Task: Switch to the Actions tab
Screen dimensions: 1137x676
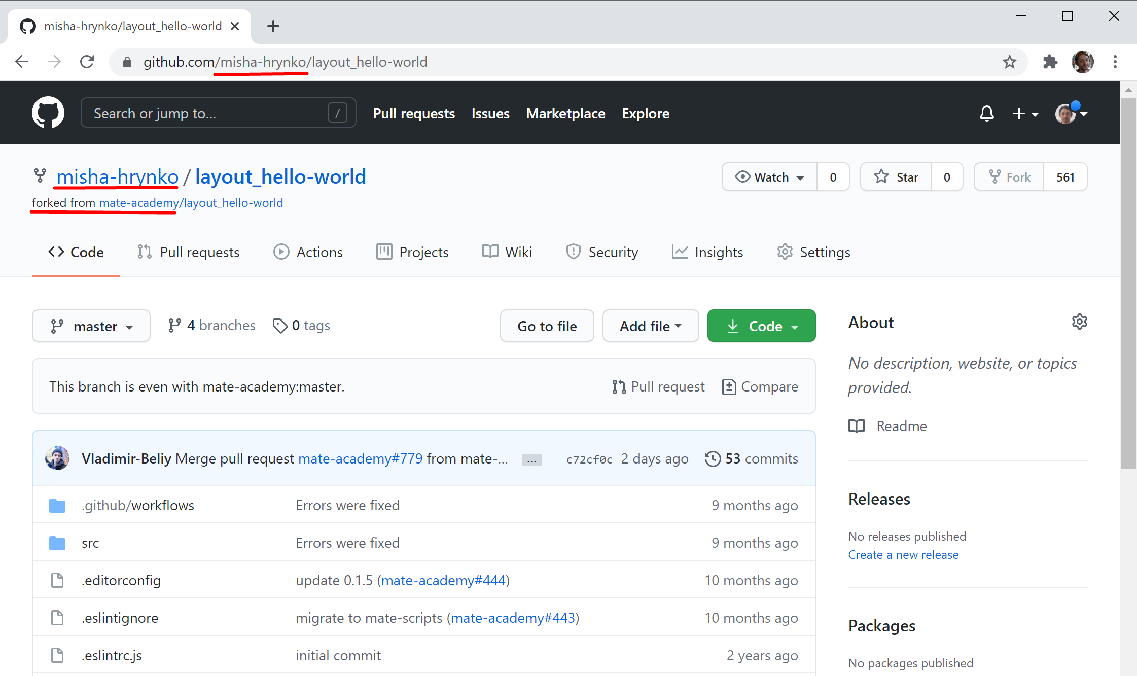Action: click(308, 252)
